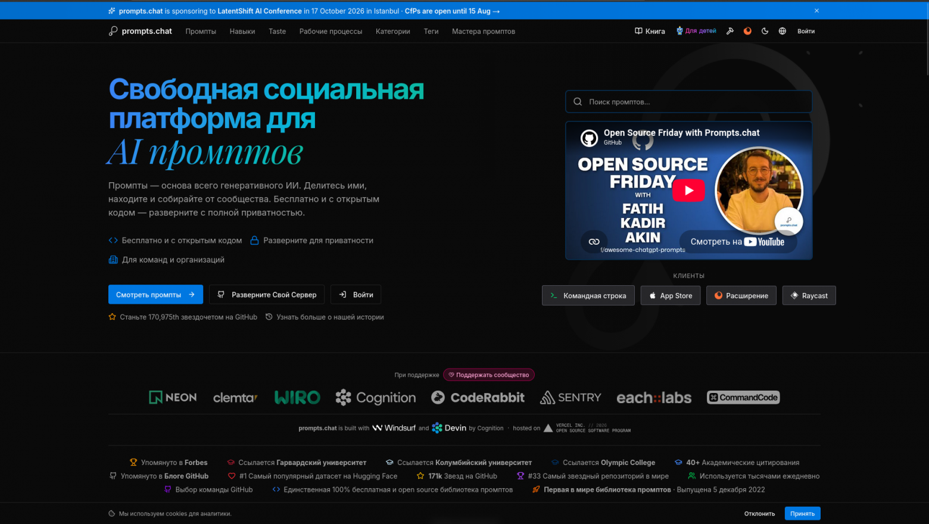929x524 pixels.
Task: Open the Taste menu item
Action: point(277,32)
